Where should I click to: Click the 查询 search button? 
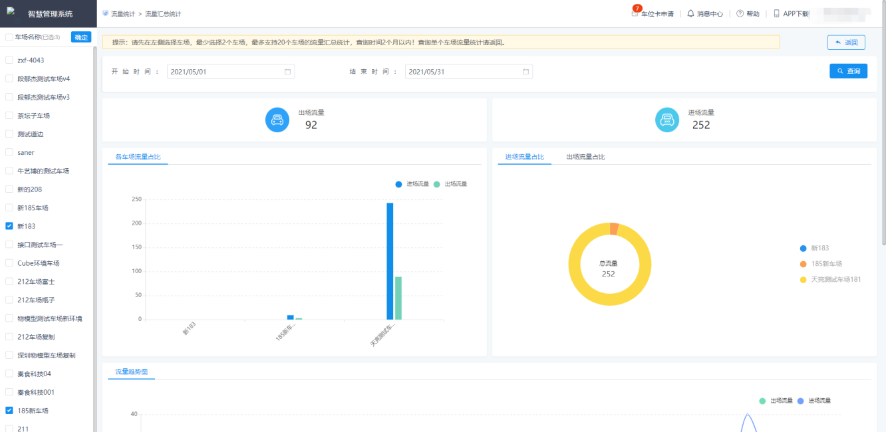(848, 71)
